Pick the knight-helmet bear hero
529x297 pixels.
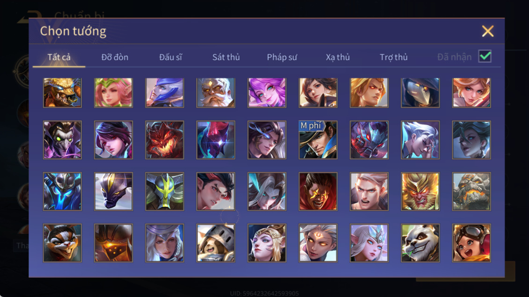coord(216,243)
